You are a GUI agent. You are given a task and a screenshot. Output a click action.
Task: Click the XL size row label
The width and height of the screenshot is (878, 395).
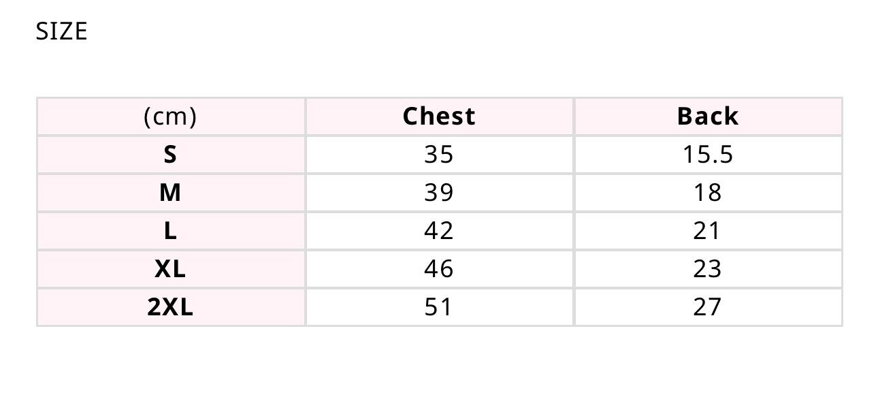pyautogui.click(x=170, y=269)
